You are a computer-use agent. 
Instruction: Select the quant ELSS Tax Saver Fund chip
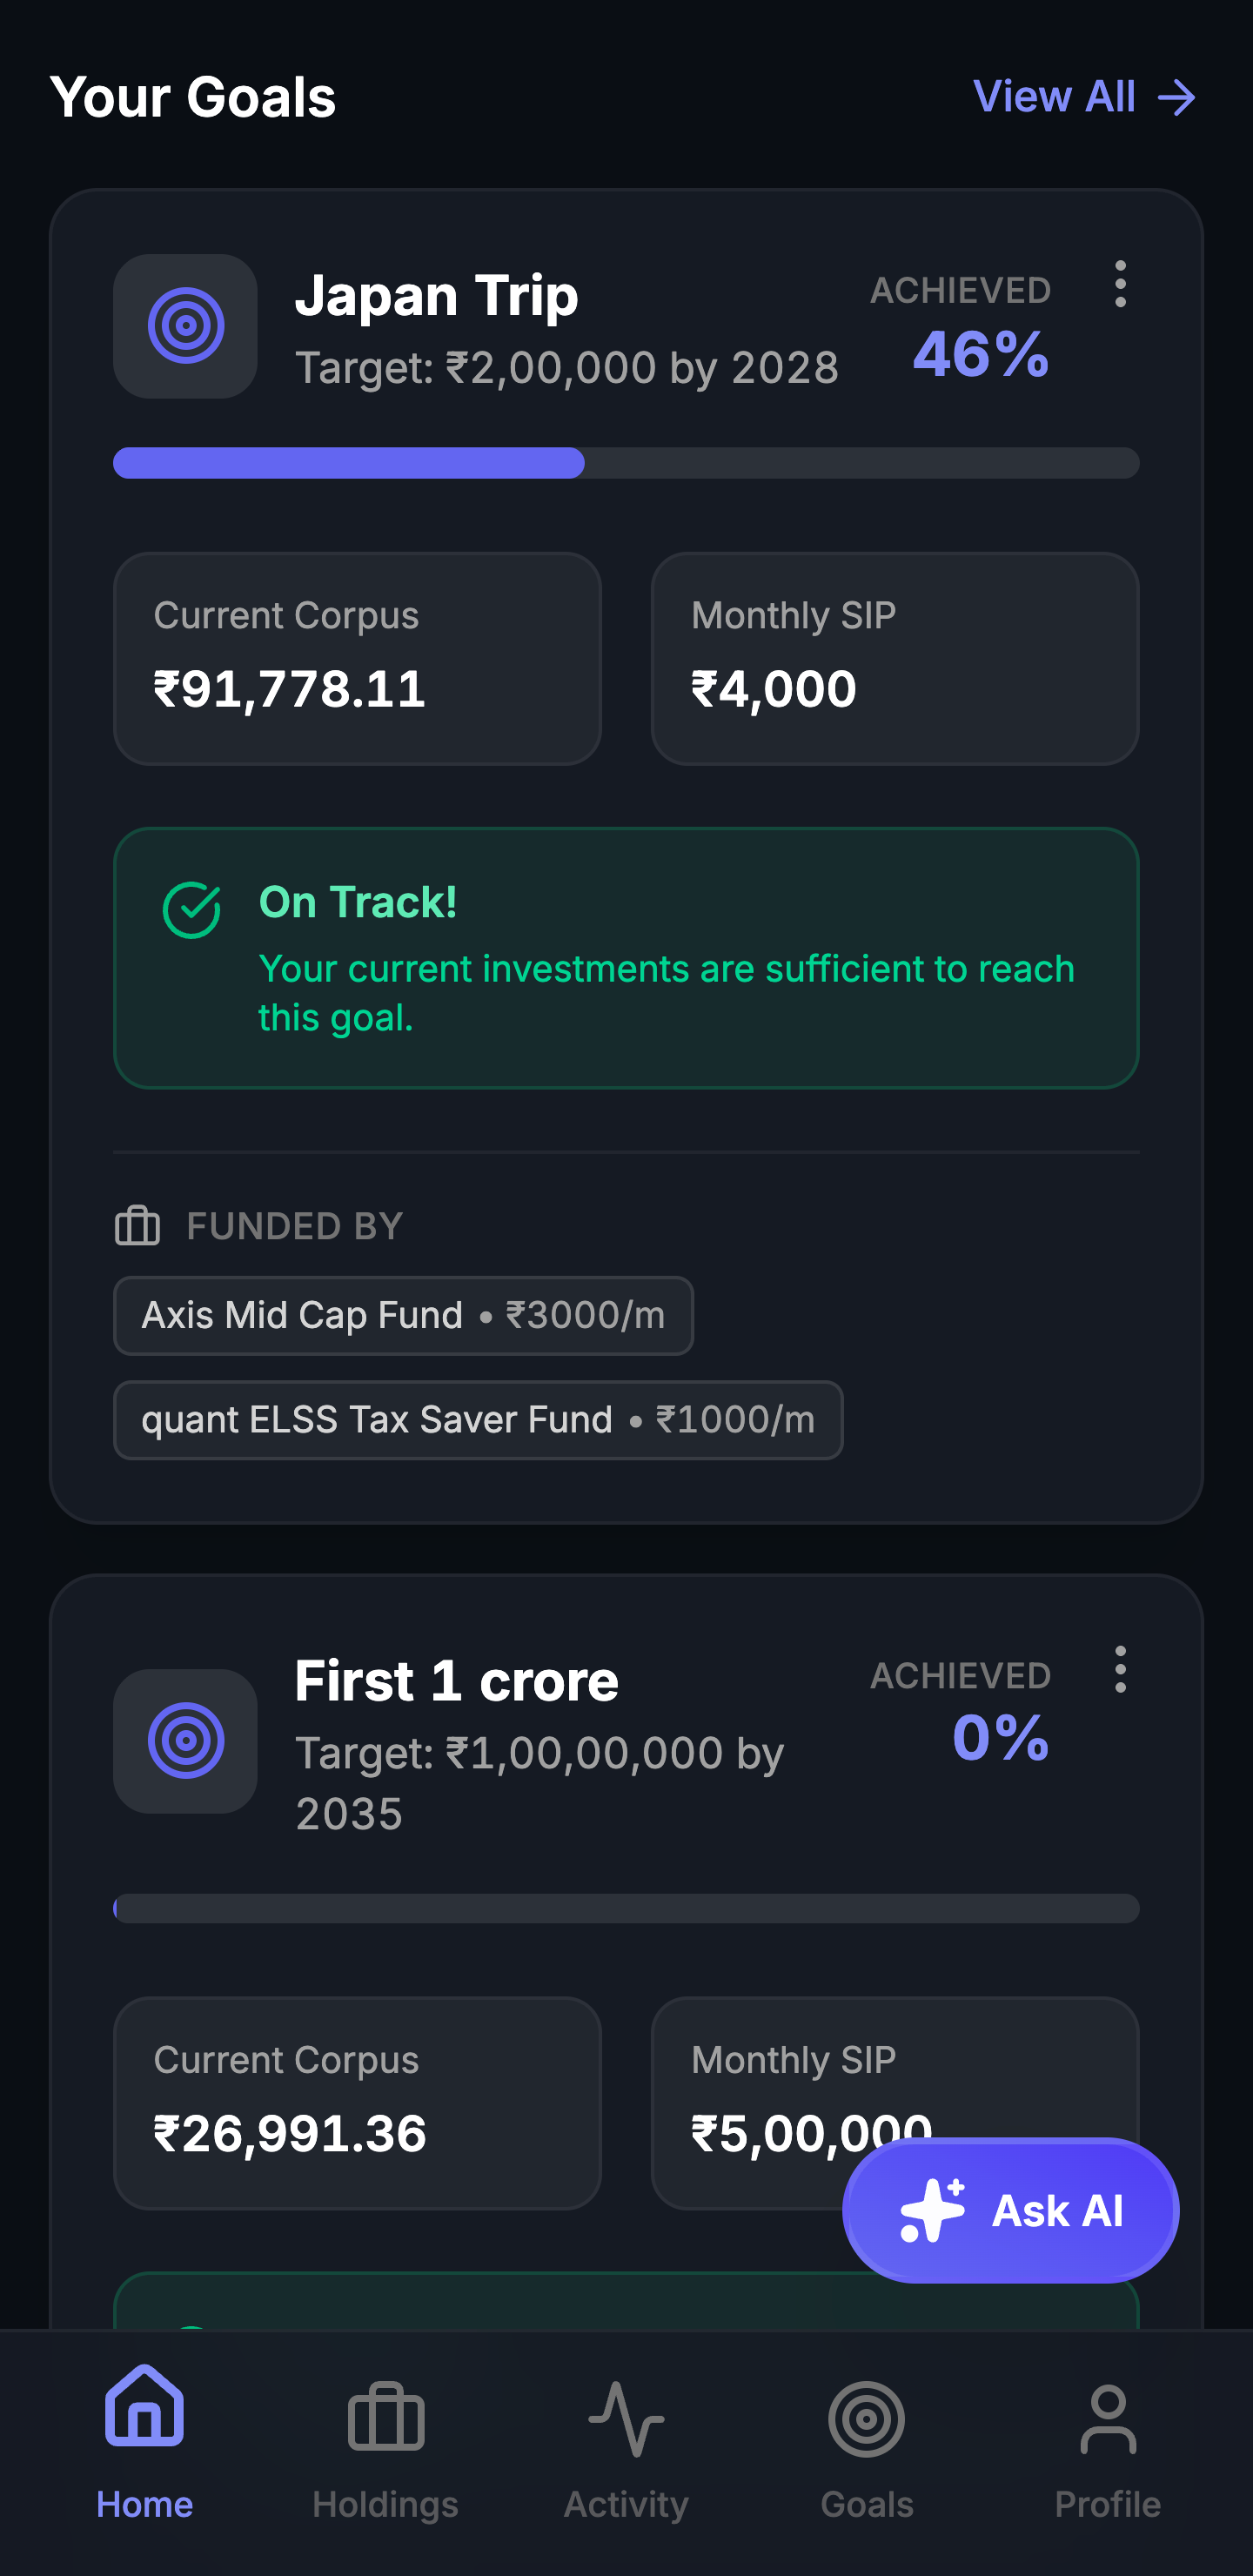478,1420
